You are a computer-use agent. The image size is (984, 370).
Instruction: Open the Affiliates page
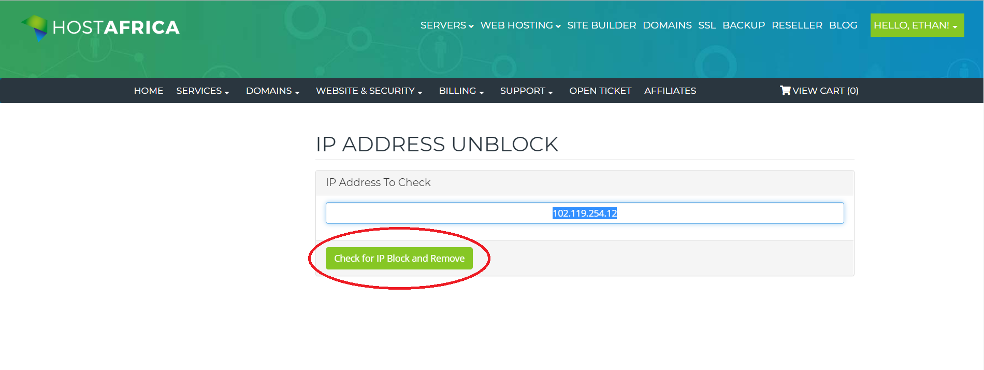tap(670, 91)
